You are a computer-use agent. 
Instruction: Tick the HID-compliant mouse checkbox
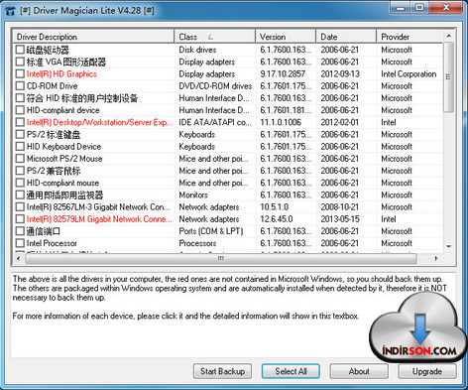pyautogui.click(x=20, y=183)
